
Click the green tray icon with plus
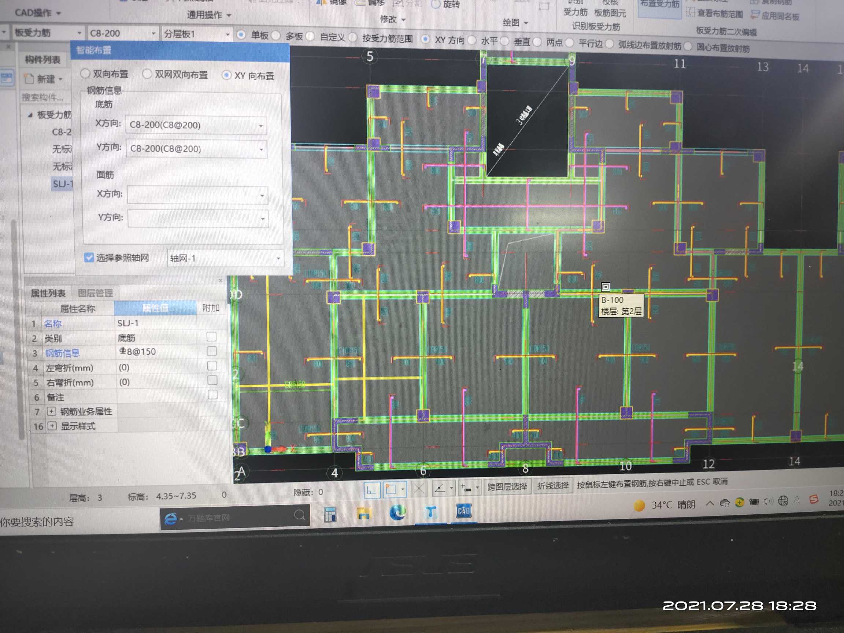pyautogui.click(x=740, y=502)
